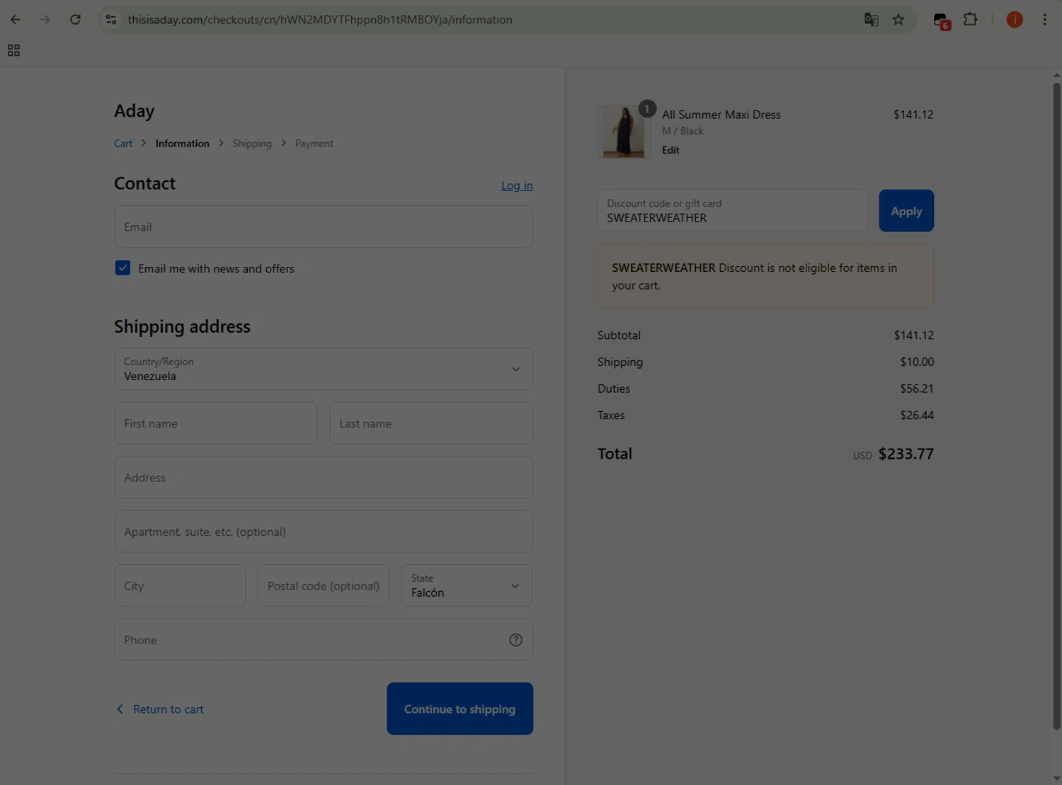Go to Cart breadcrumb
Viewport: 1062px width, 785px height.
(x=123, y=144)
